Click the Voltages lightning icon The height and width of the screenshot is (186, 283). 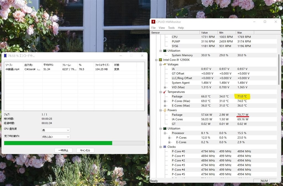tap(165, 64)
